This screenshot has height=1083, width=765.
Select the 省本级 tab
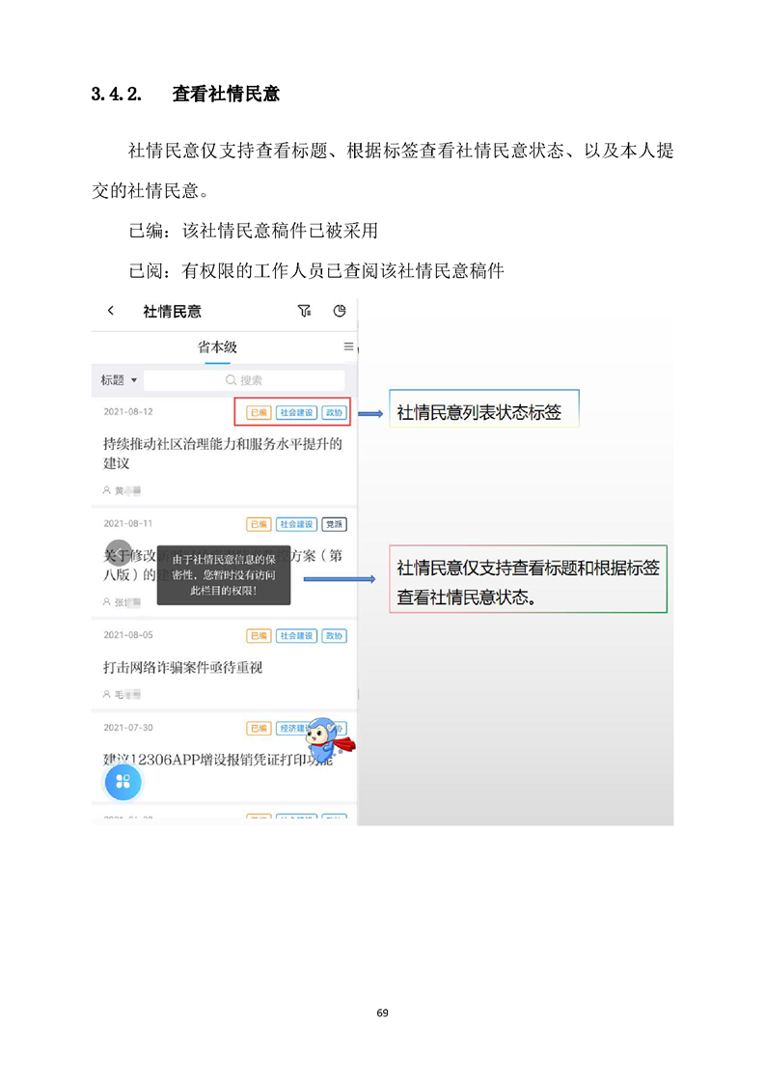click(x=217, y=347)
